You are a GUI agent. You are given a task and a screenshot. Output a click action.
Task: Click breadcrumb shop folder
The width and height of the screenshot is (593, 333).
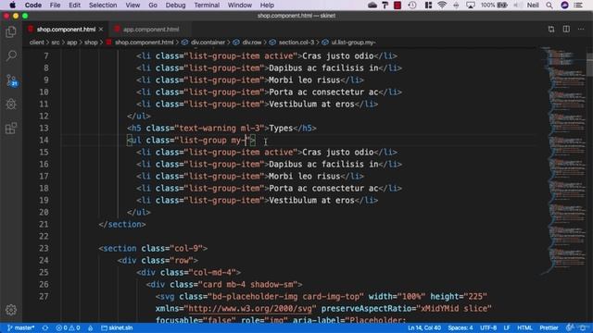tap(91, 43)
